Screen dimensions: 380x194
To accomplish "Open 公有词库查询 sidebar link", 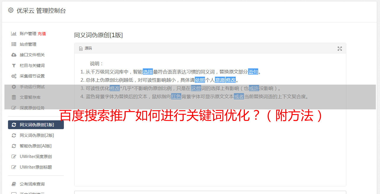I will point(36,184).
